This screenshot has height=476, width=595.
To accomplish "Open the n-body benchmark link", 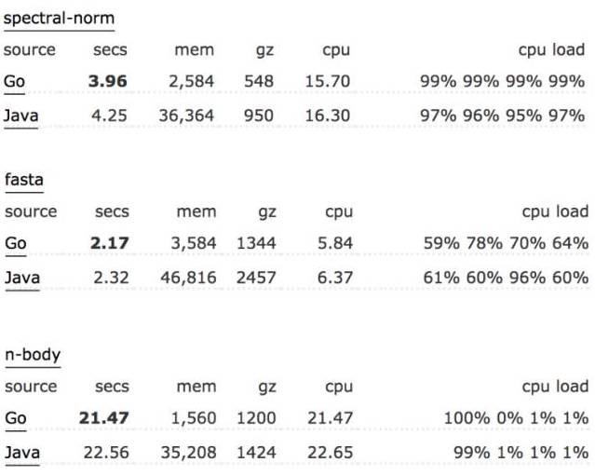I will [33, 354].
